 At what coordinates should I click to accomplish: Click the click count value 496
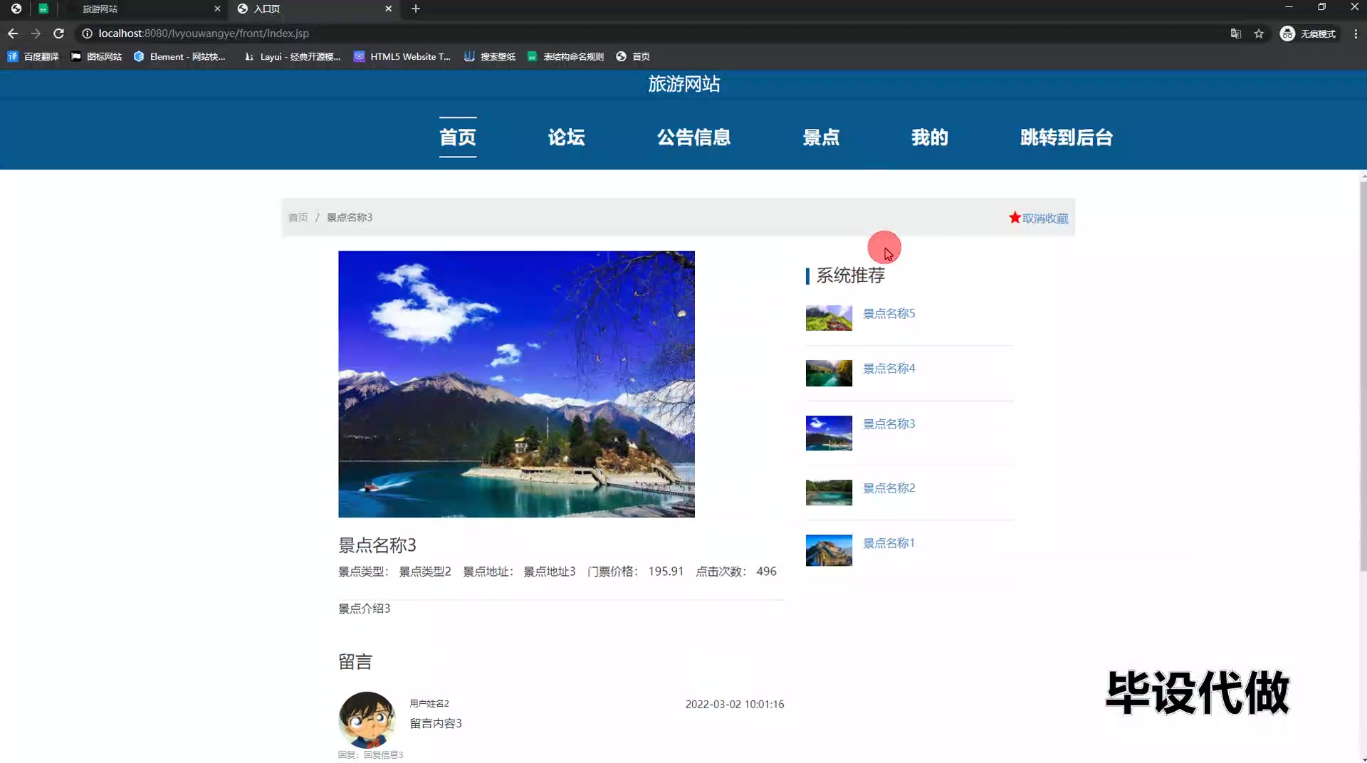point(766,572)
